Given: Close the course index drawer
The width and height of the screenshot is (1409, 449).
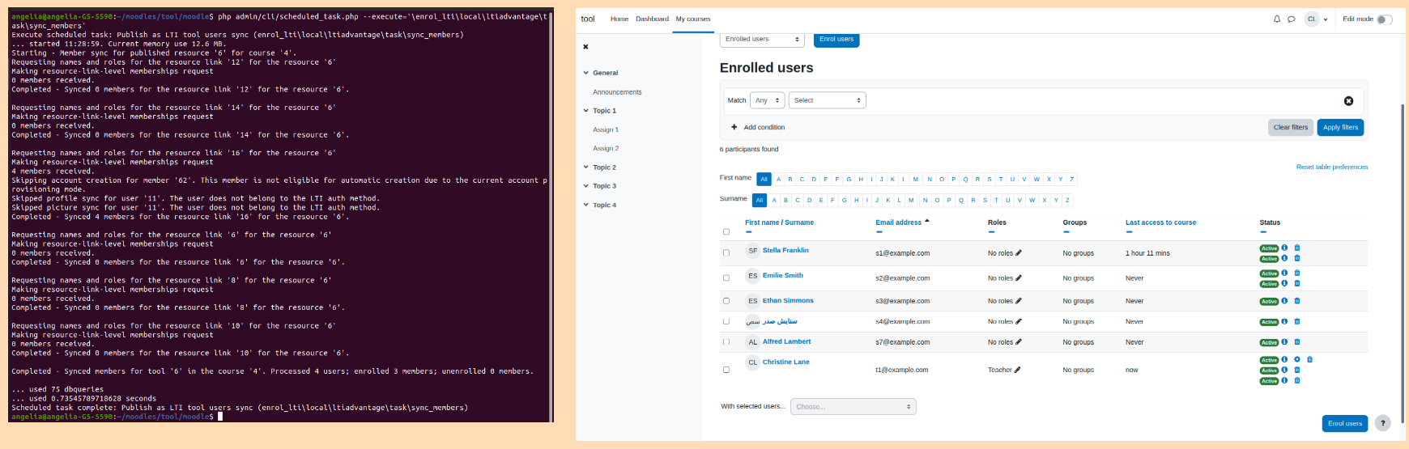Looking at the screenshot, I should (585, 47).
